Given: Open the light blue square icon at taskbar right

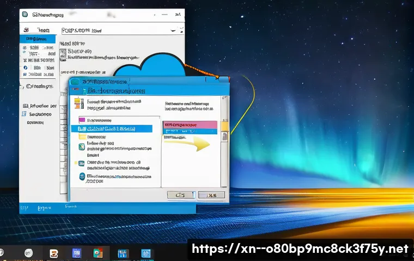Looking at the screenshot, I should (146, 253).
